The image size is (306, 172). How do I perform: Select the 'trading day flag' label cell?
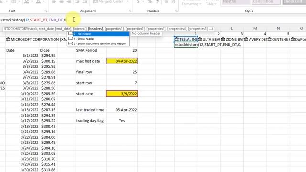[x=91, y=121]
